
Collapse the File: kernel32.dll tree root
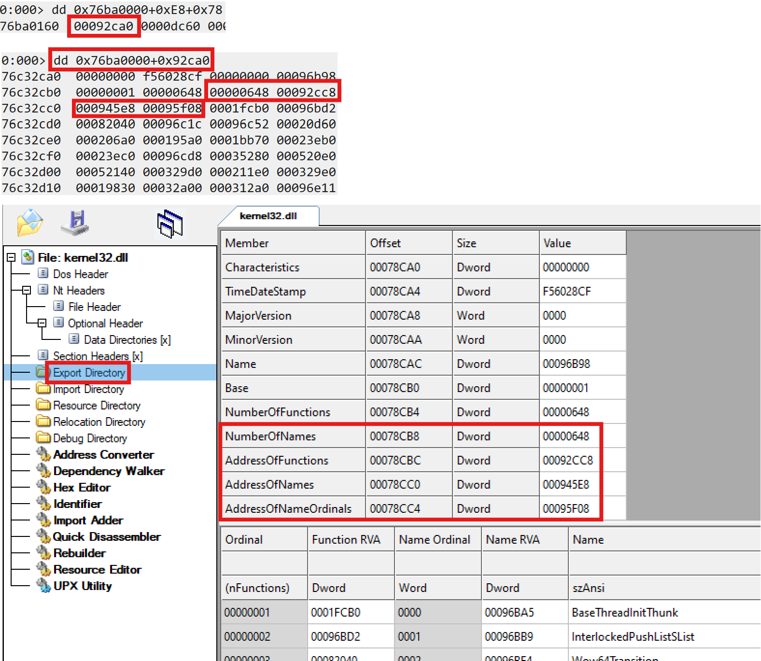pyautogui.click(x=11, y=257)
